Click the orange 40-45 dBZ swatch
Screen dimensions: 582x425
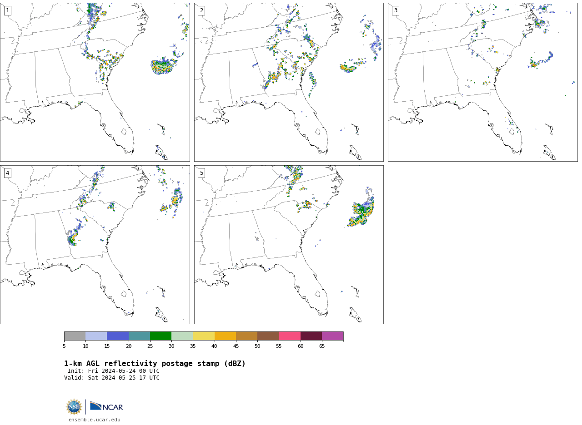225,336
